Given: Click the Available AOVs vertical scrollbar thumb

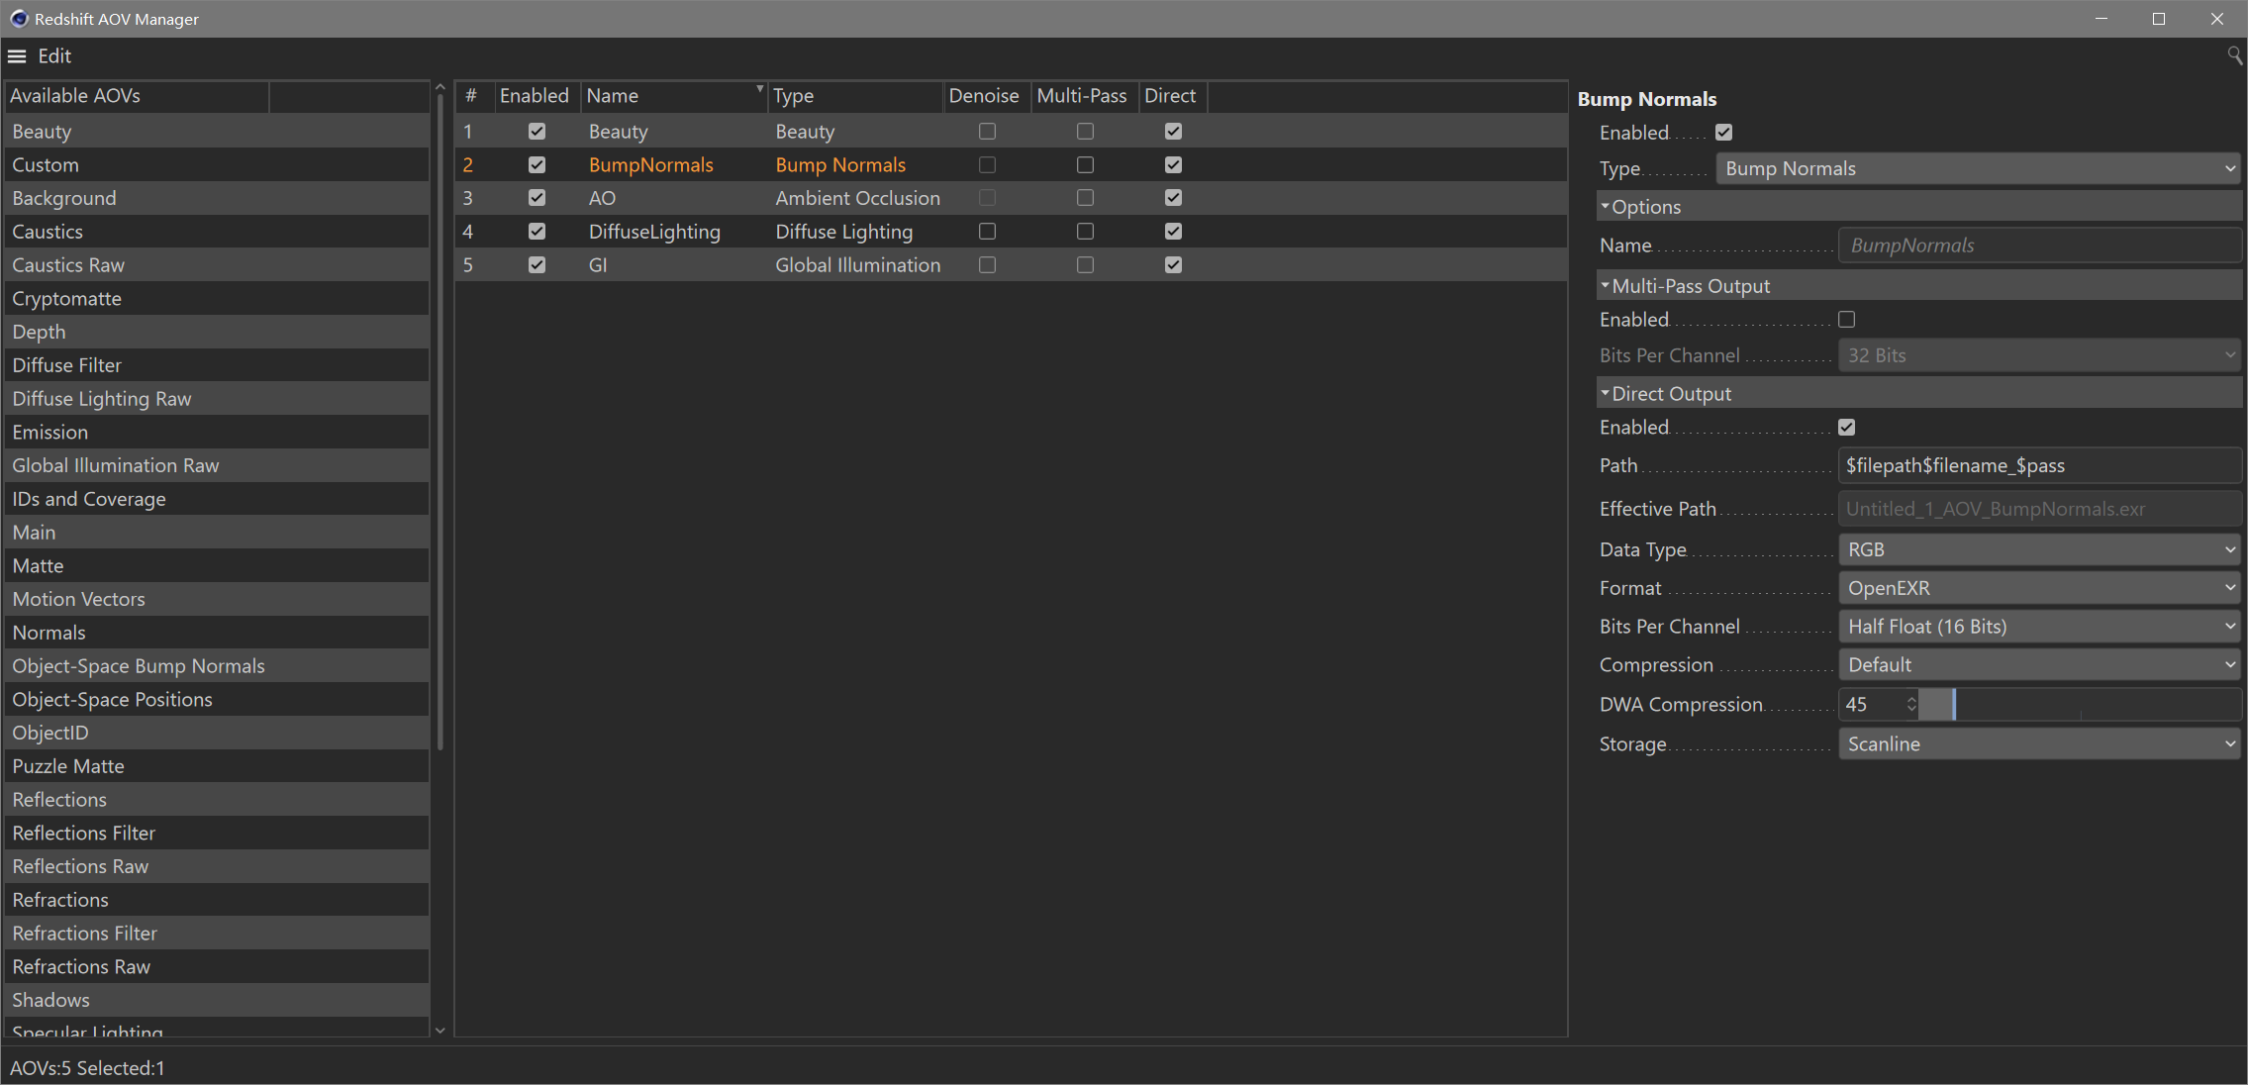Looking at the screenshot, I should click(440, 422).
